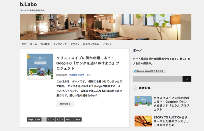
Task: Select the デザイン menu item
Action: [x=75, y=44]
